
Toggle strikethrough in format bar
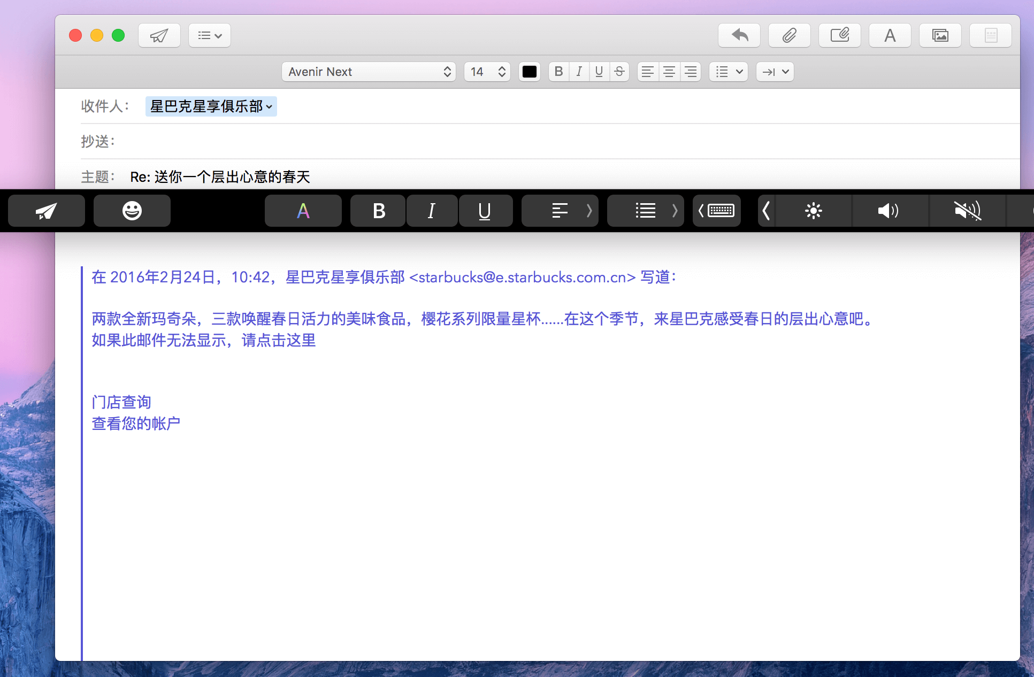pos(619,72)
